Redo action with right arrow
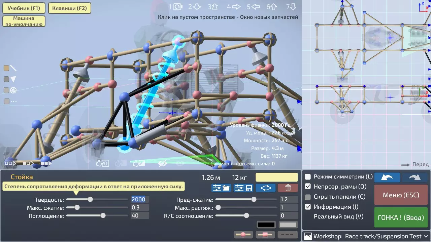The image size is (431, 242). [416, 177]
